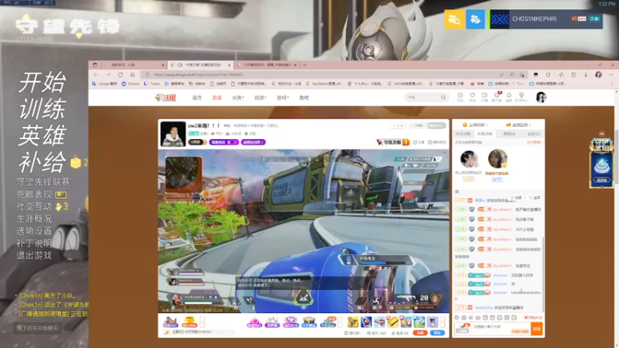Switch to the first browser tab
The width and height of the screenshot is (619, 348).
132,65
